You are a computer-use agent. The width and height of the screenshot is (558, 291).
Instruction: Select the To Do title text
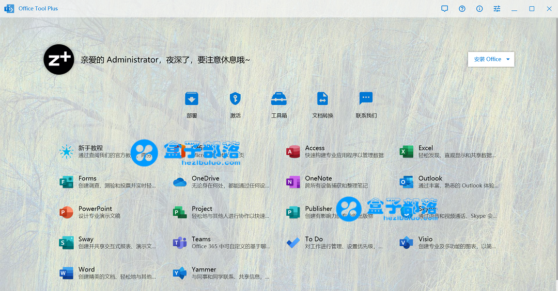click(x=314, y=239)
